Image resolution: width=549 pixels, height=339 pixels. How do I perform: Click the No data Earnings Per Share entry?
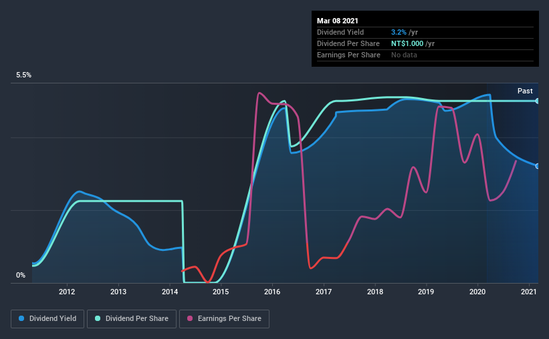point(404,55)
